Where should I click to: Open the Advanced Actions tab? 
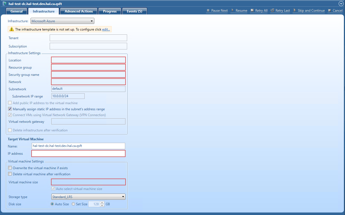pyautogui.click(x=79, y=11)
